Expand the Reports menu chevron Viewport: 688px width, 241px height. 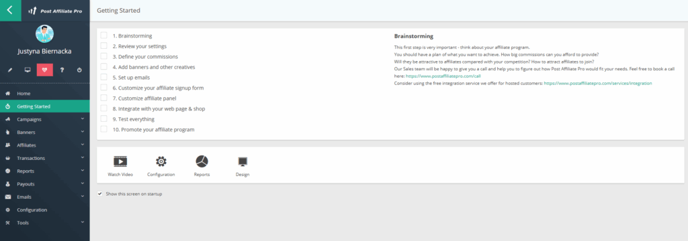pos(83,171)
